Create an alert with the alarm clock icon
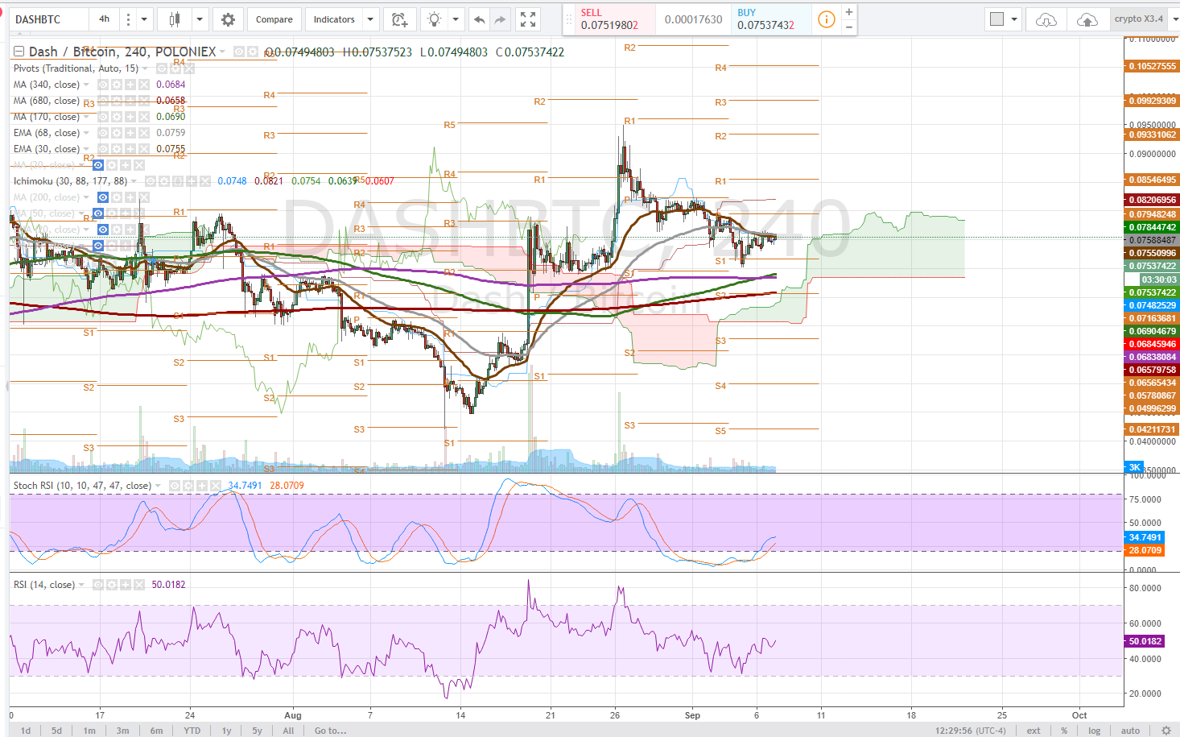This screenshot has width=1180, height=737. 399,19
